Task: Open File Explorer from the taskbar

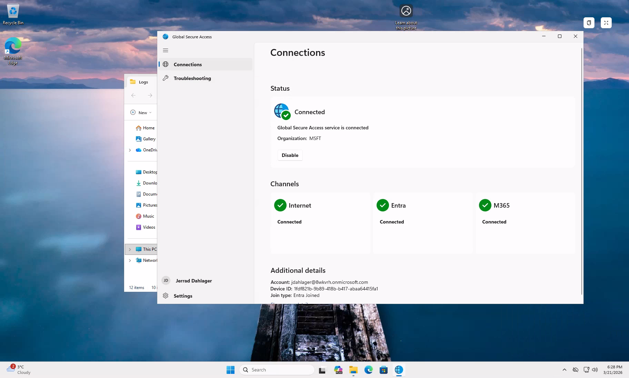Action: point(353,370)
